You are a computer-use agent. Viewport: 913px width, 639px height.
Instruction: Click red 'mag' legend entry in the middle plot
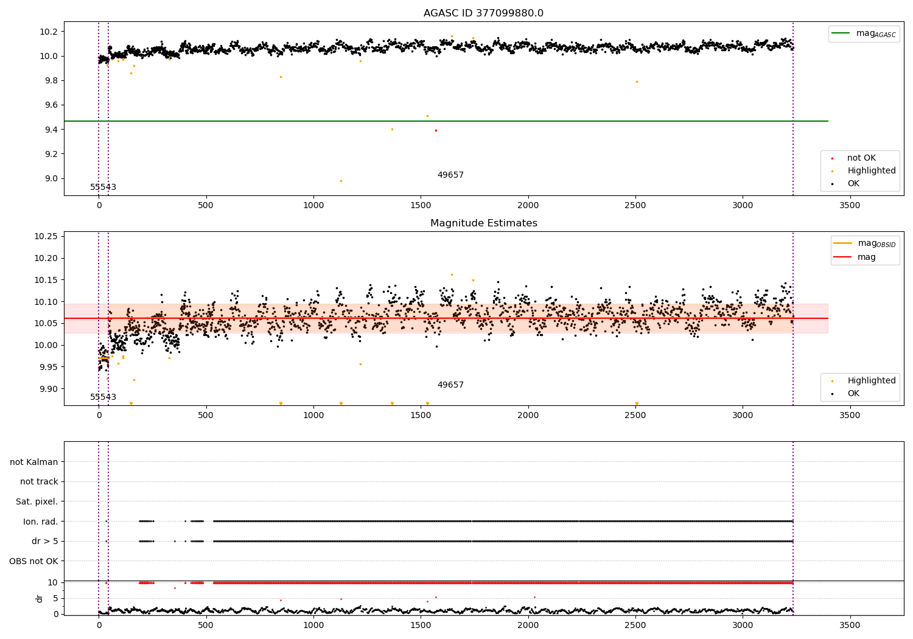pos(855,257)
